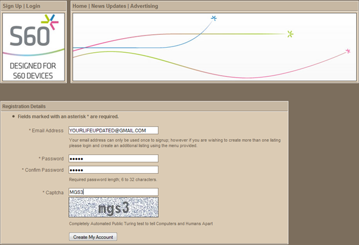Go to the Home page link

(80, 6)
